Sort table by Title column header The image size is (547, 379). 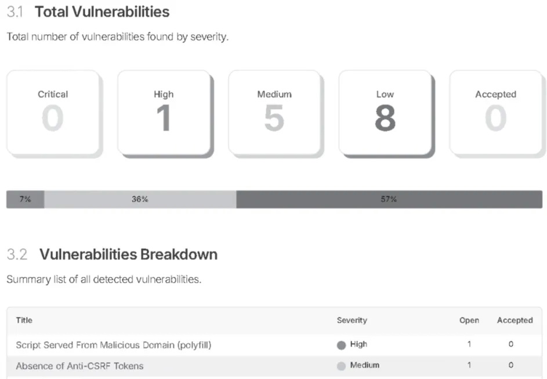pyautogui.click(x=24, y=320)
